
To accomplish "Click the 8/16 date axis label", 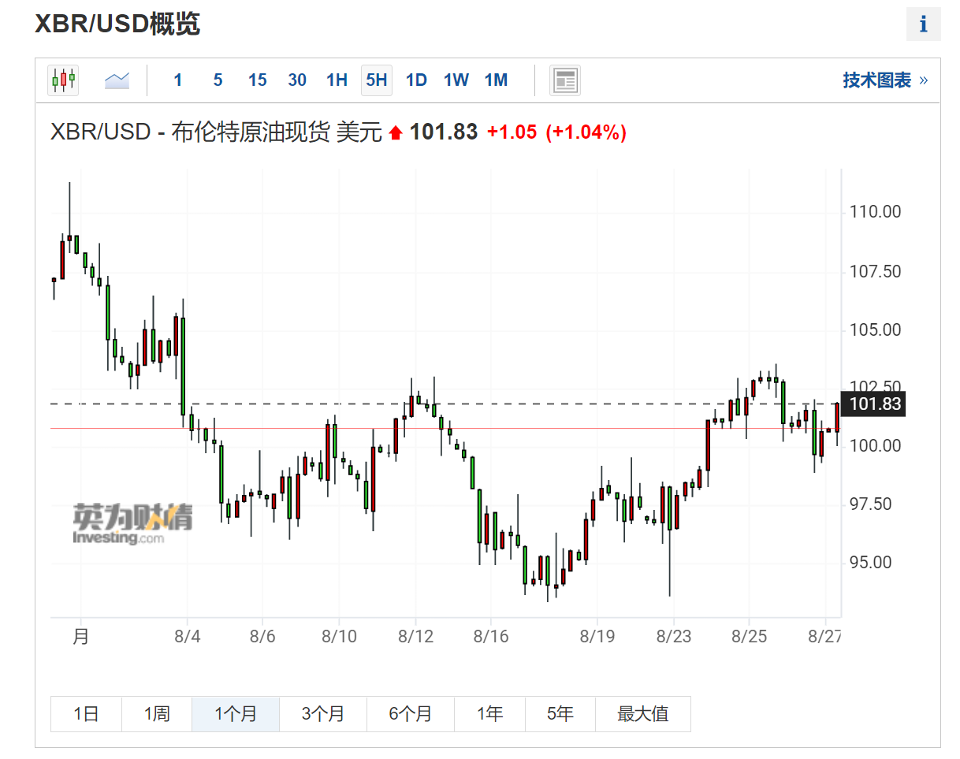I will coord(491,635).
